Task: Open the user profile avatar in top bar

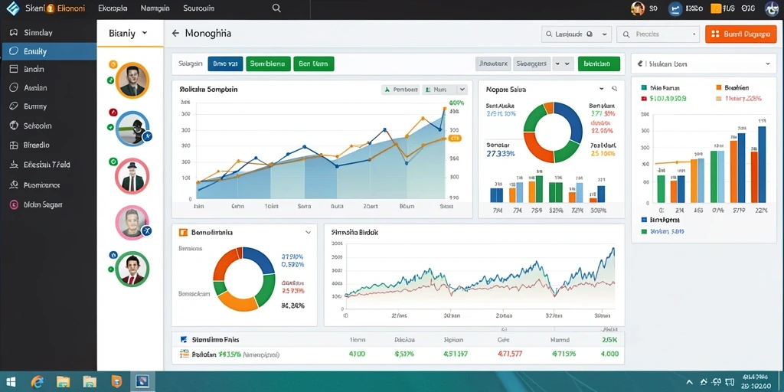Action: (638, 8)
